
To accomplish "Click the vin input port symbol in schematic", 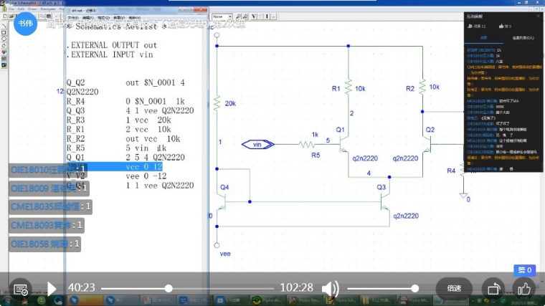I will [x=257, y=145].
